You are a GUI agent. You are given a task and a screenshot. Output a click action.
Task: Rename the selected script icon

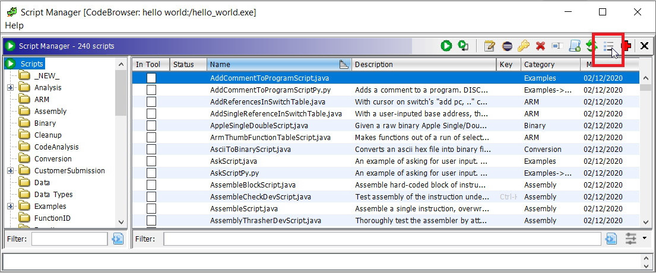click(x=556, y=46)
